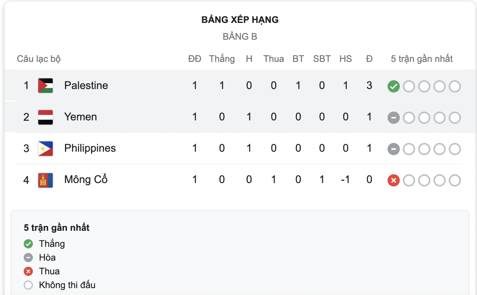Click the 5 trận gần nhất column header
The width and height of the screenshot is (477, 295).
(x=422, y=59)
